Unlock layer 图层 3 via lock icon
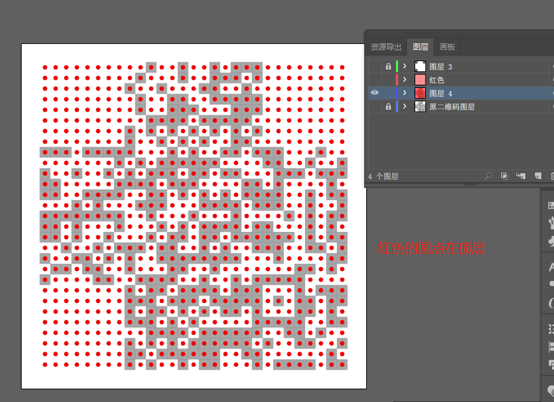 click(388, 66)
